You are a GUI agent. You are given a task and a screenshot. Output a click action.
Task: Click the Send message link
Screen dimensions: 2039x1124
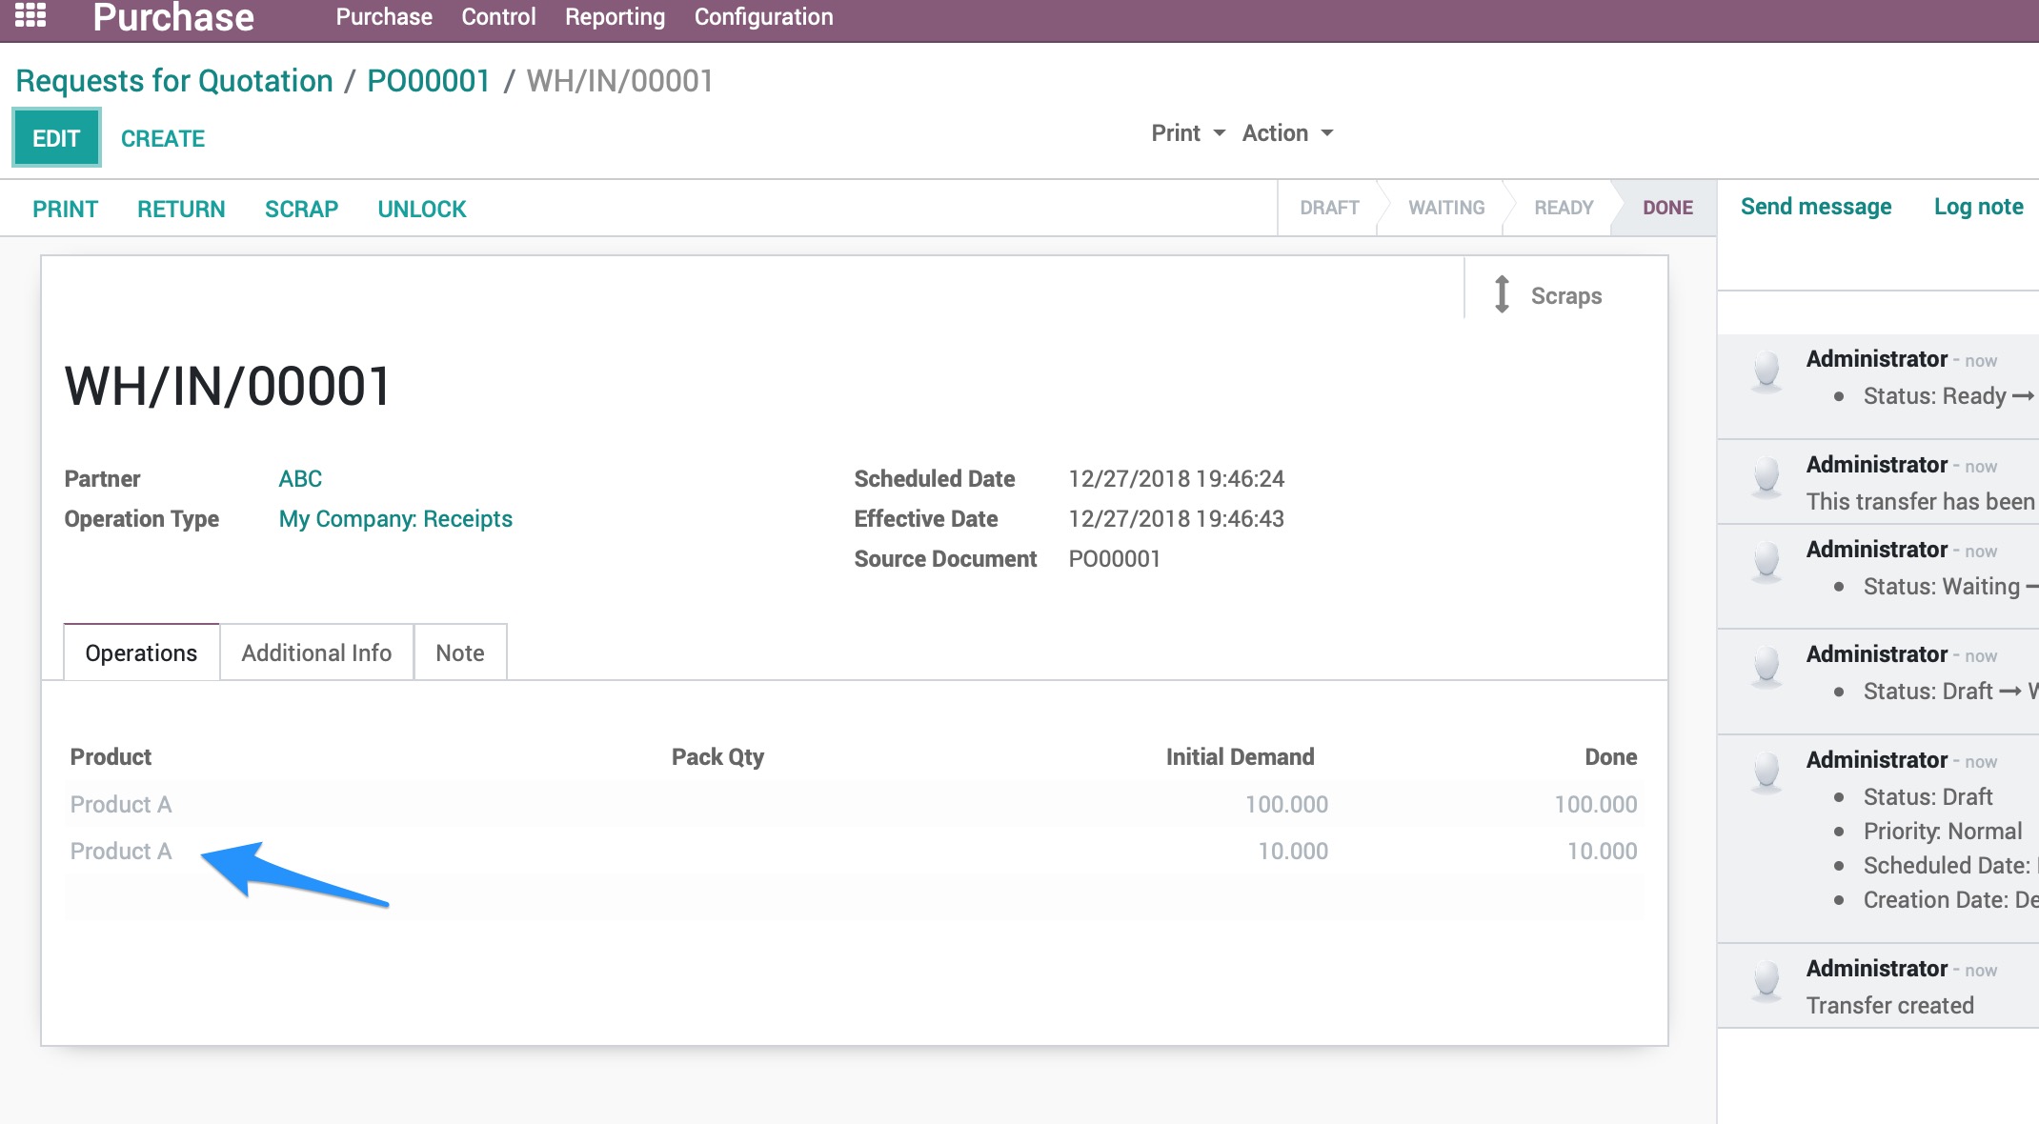coord(1815,206)
